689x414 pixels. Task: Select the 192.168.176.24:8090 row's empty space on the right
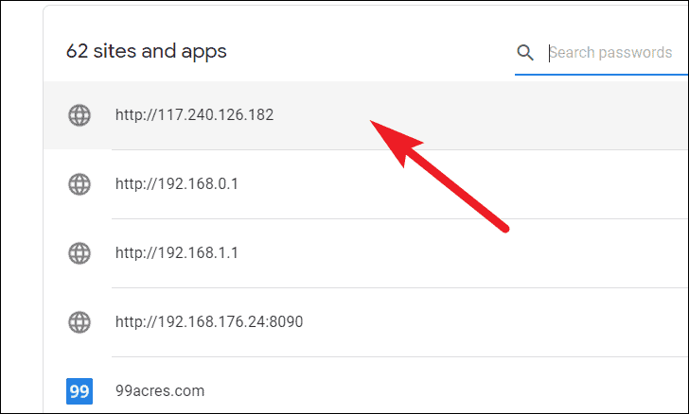tap(496, 321)
